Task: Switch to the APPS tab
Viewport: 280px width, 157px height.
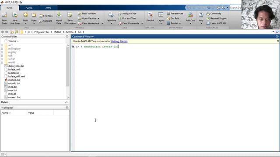Action: tap(48, 8)
